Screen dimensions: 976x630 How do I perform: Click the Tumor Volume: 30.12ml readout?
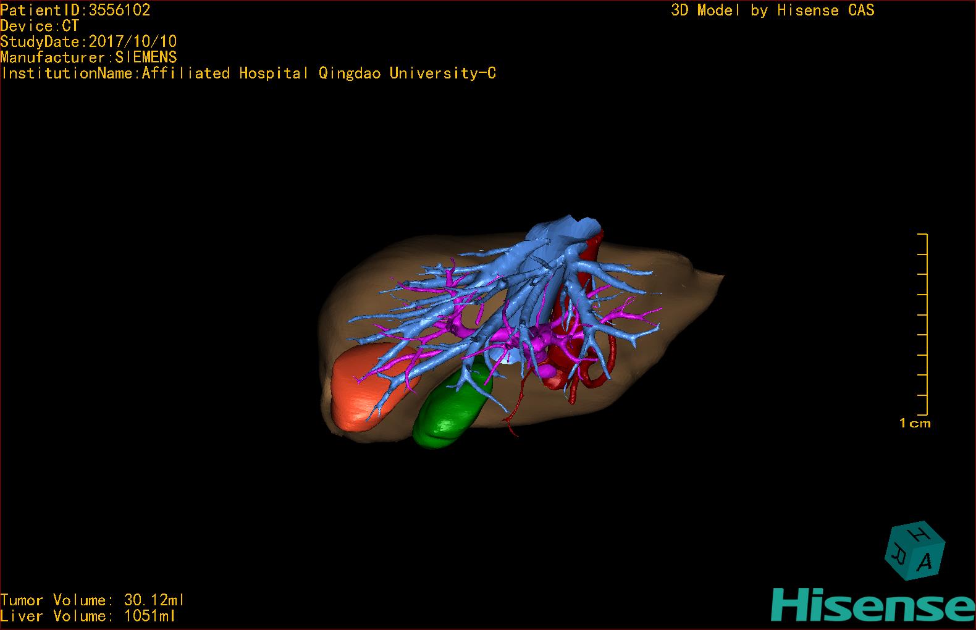click(x=92, y=600)
